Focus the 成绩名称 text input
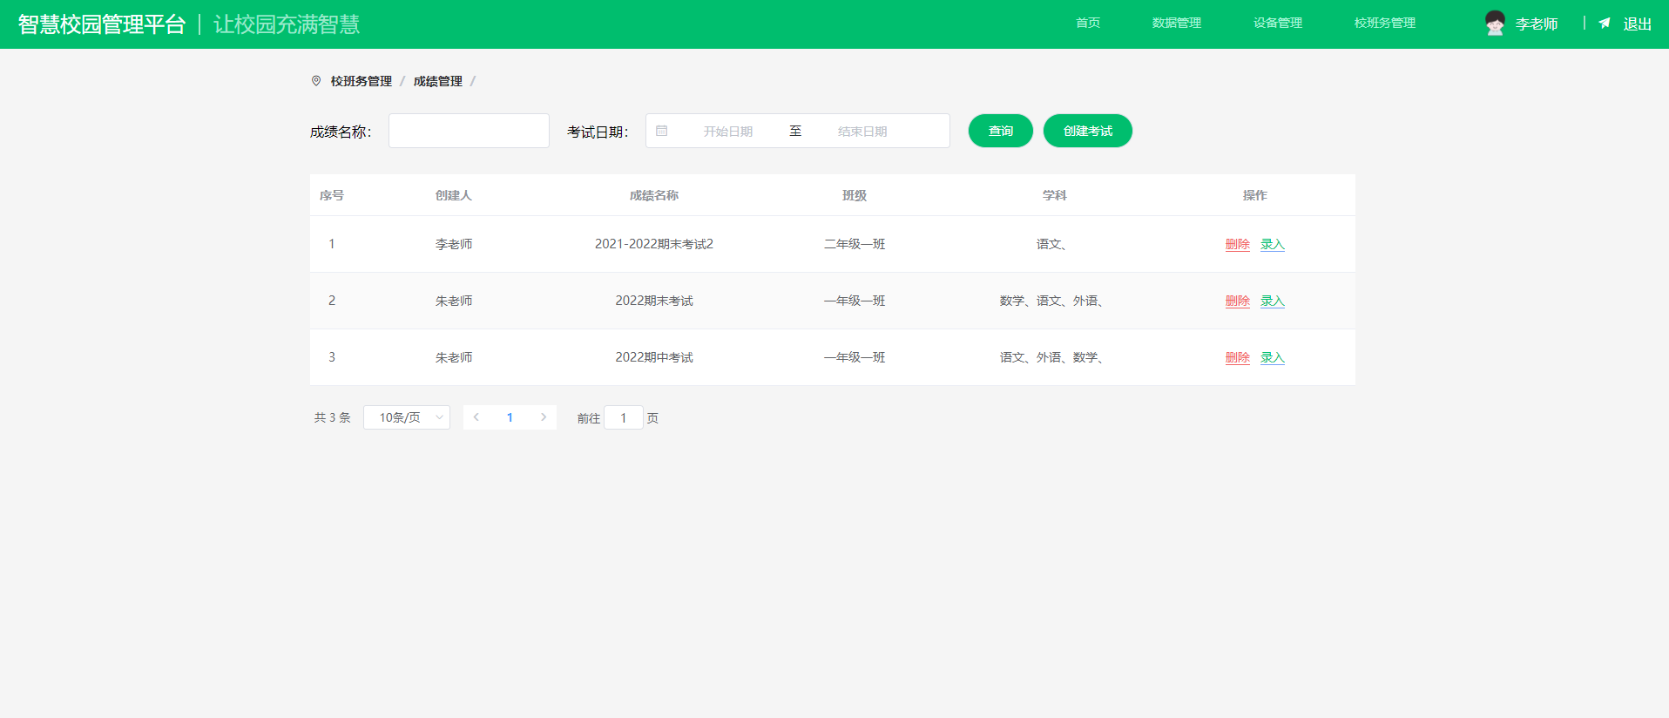The image size is (1669, 718). 469,131
